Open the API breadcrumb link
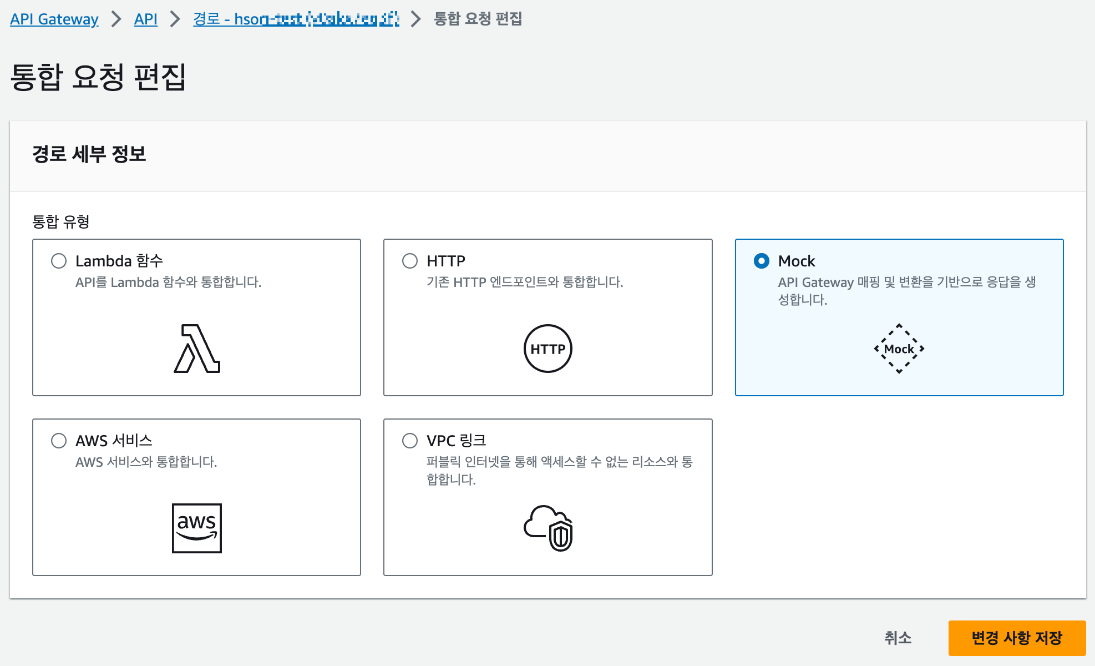 (146, 19)
